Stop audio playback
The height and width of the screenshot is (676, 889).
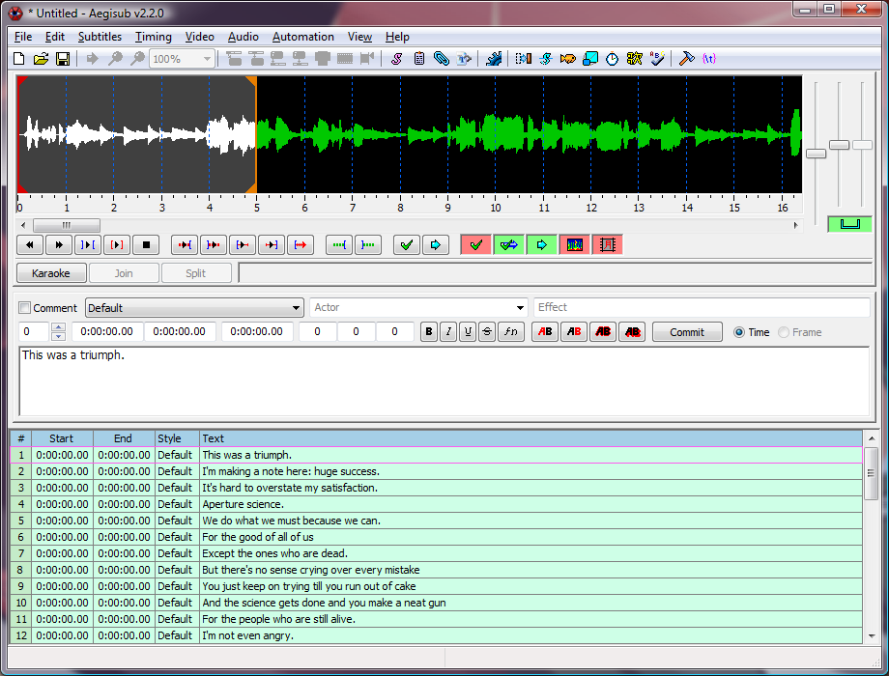146,245
